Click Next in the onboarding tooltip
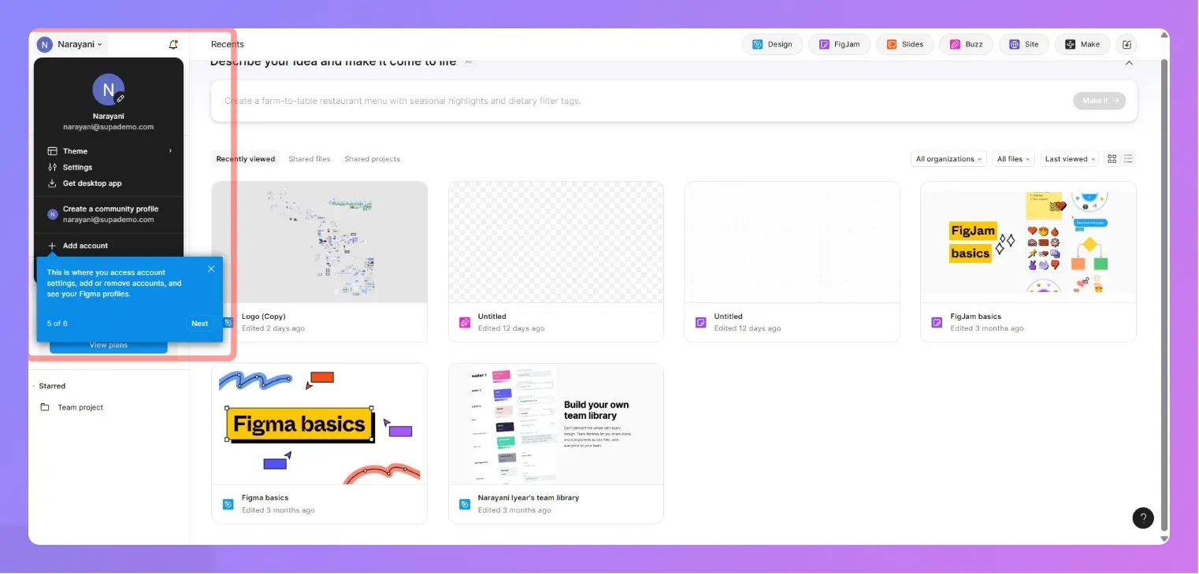Screen dimensions: 1199x574 (199, 323)
